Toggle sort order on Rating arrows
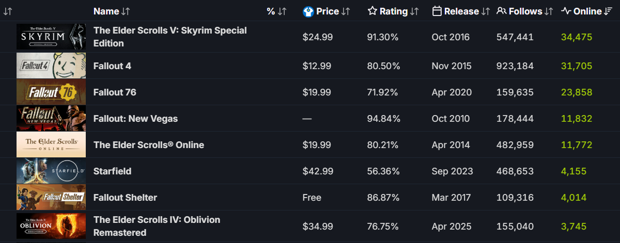Image resolution: width=620 pixels, height=243 pixels. 414,11
